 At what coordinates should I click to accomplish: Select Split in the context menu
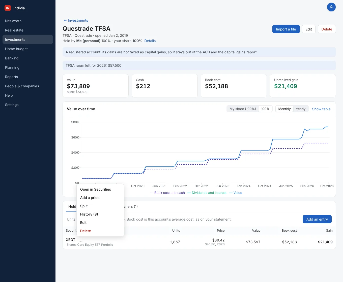tap(100, 206)
